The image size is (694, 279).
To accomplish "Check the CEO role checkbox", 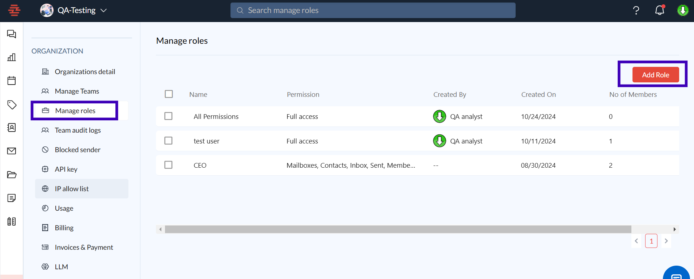I will tap(168, 165).
